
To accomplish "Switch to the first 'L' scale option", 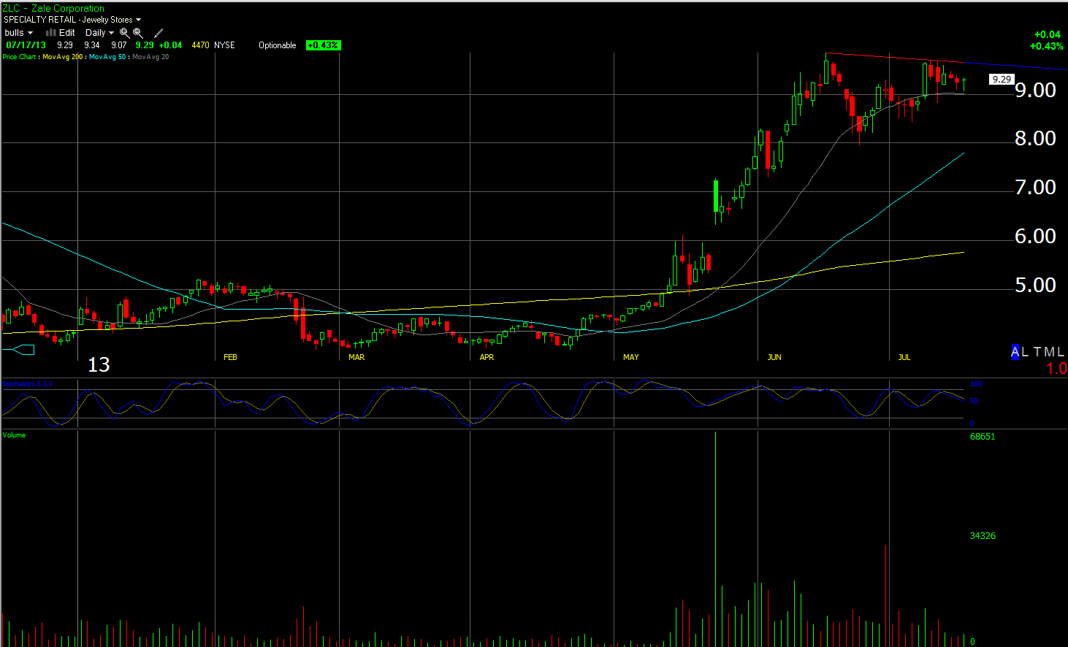I will tap(1025, 352).
